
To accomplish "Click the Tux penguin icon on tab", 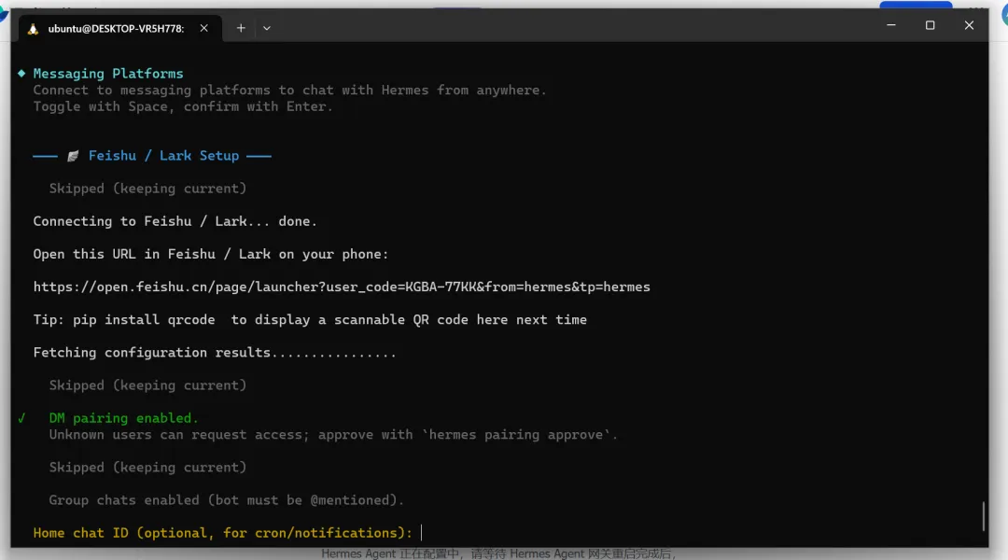I will pos(33,28).
